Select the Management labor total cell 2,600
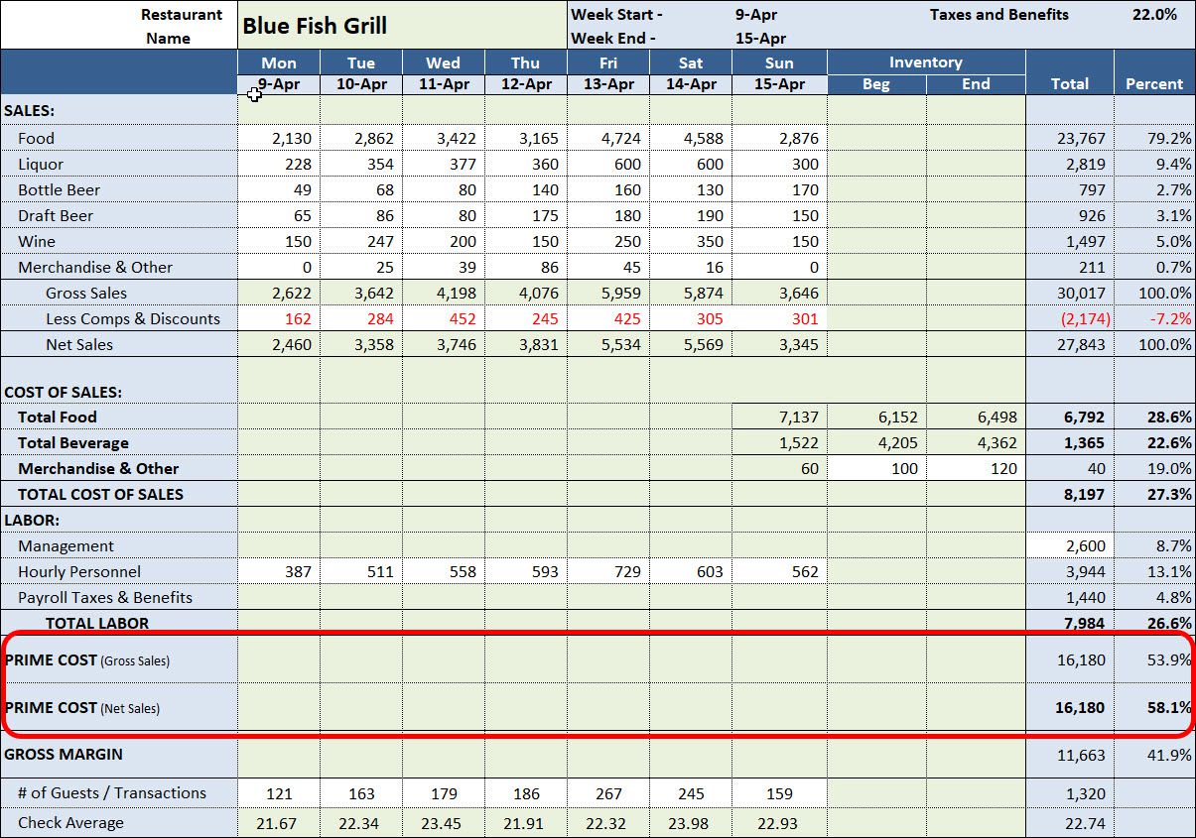1196x838 pixels. (x=1069, y=546)
